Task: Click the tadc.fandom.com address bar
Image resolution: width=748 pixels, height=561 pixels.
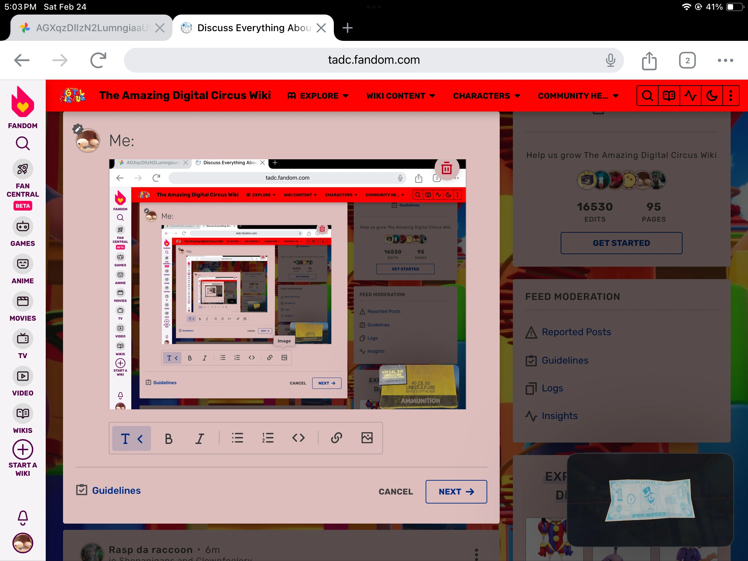Action: pyautogui.click(x=373, y=60)
